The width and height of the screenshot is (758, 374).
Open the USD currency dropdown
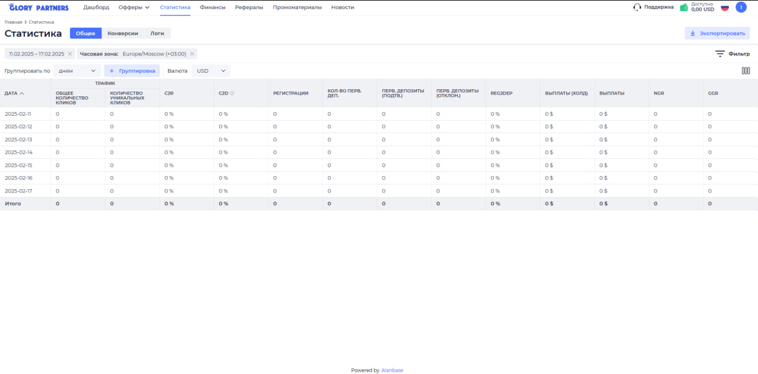[x=211, y=71]
